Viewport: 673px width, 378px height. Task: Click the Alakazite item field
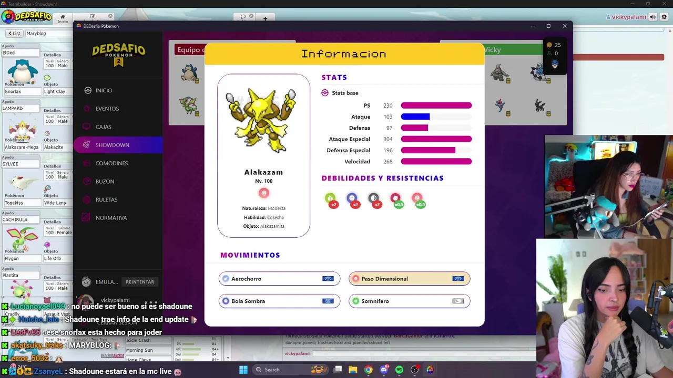(57, 147)
